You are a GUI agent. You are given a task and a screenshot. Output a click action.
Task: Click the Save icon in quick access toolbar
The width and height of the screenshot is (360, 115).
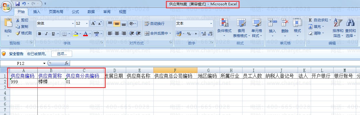(x=17, y=4)
